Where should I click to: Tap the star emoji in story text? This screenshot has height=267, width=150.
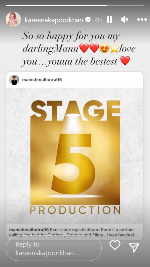tap(114, 49)
